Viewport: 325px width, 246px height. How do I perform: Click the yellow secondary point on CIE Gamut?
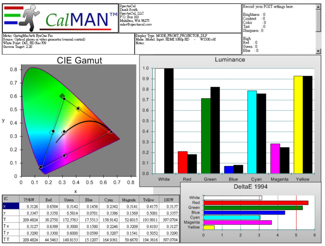pos(78,109)
